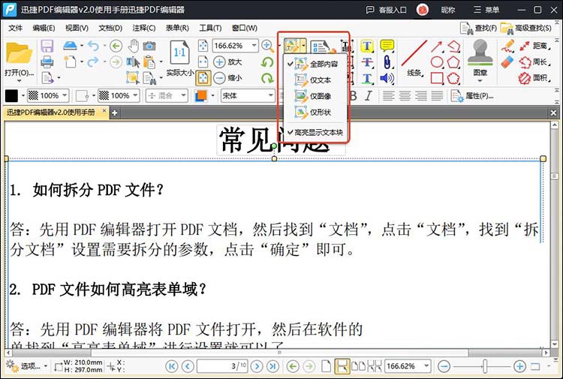563x379 pixels.
Task: Toggle bold text formatting
Action: tap(353, 96)
